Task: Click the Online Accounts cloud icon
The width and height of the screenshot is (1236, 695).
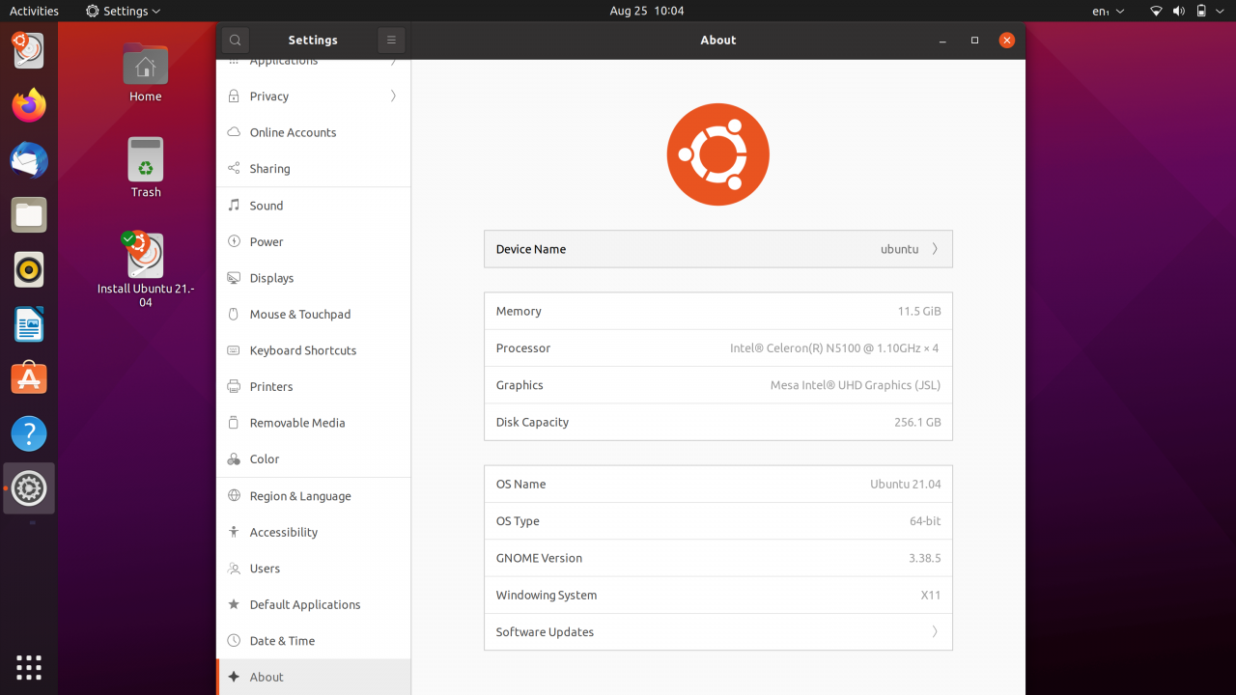Action: (x=234, y=132)
